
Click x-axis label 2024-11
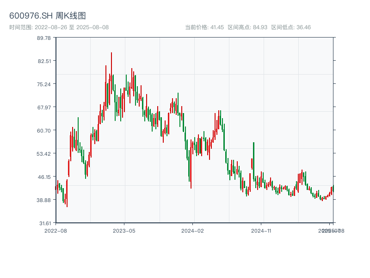coord(261,231)
